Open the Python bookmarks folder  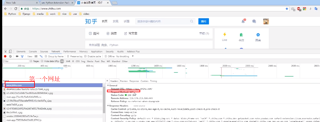point(10,14)
